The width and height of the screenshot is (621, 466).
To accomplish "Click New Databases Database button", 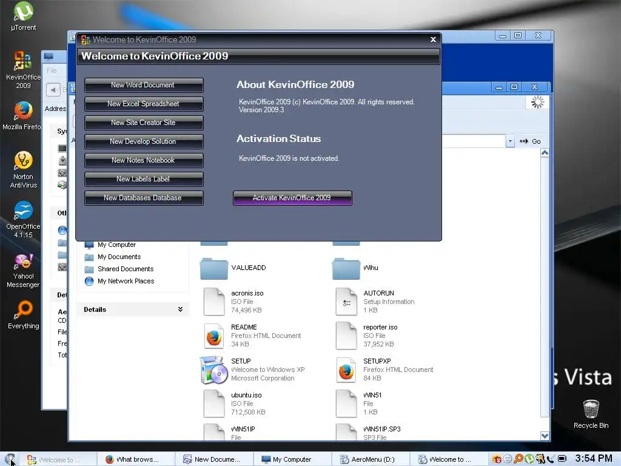I will 144,198.
